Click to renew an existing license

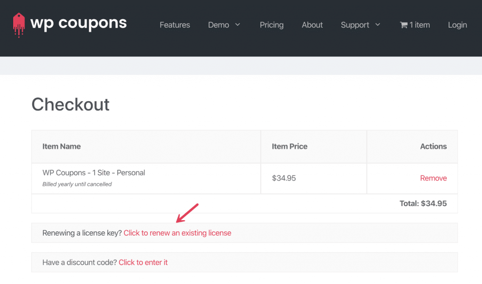(x=177, y=233)
